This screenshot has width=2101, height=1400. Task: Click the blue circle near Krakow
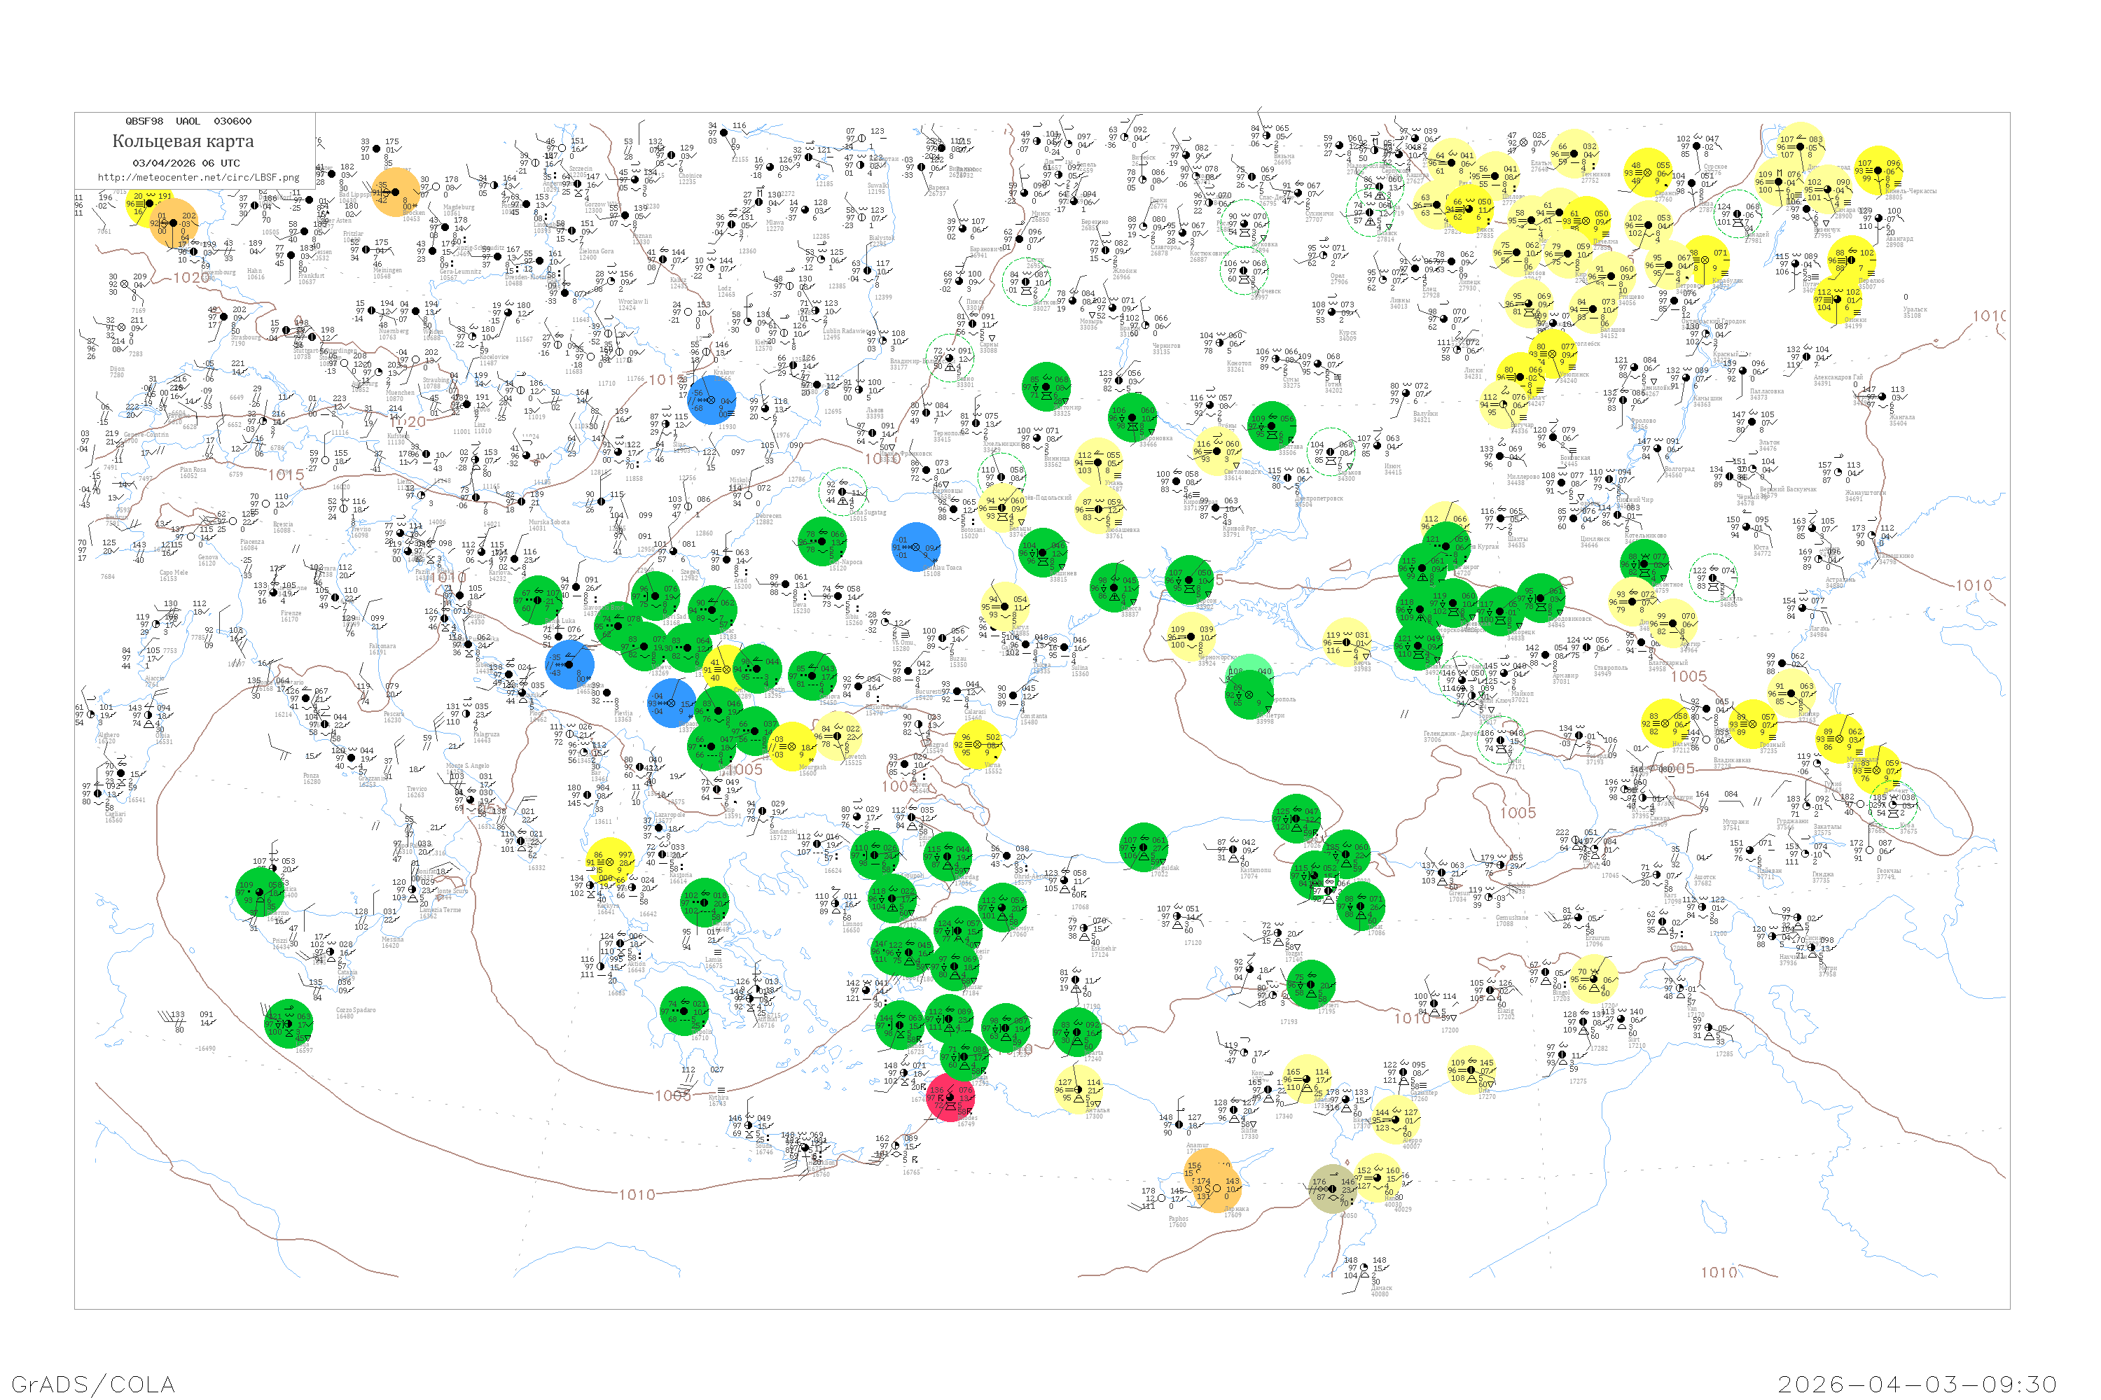[x=712, y=399]
